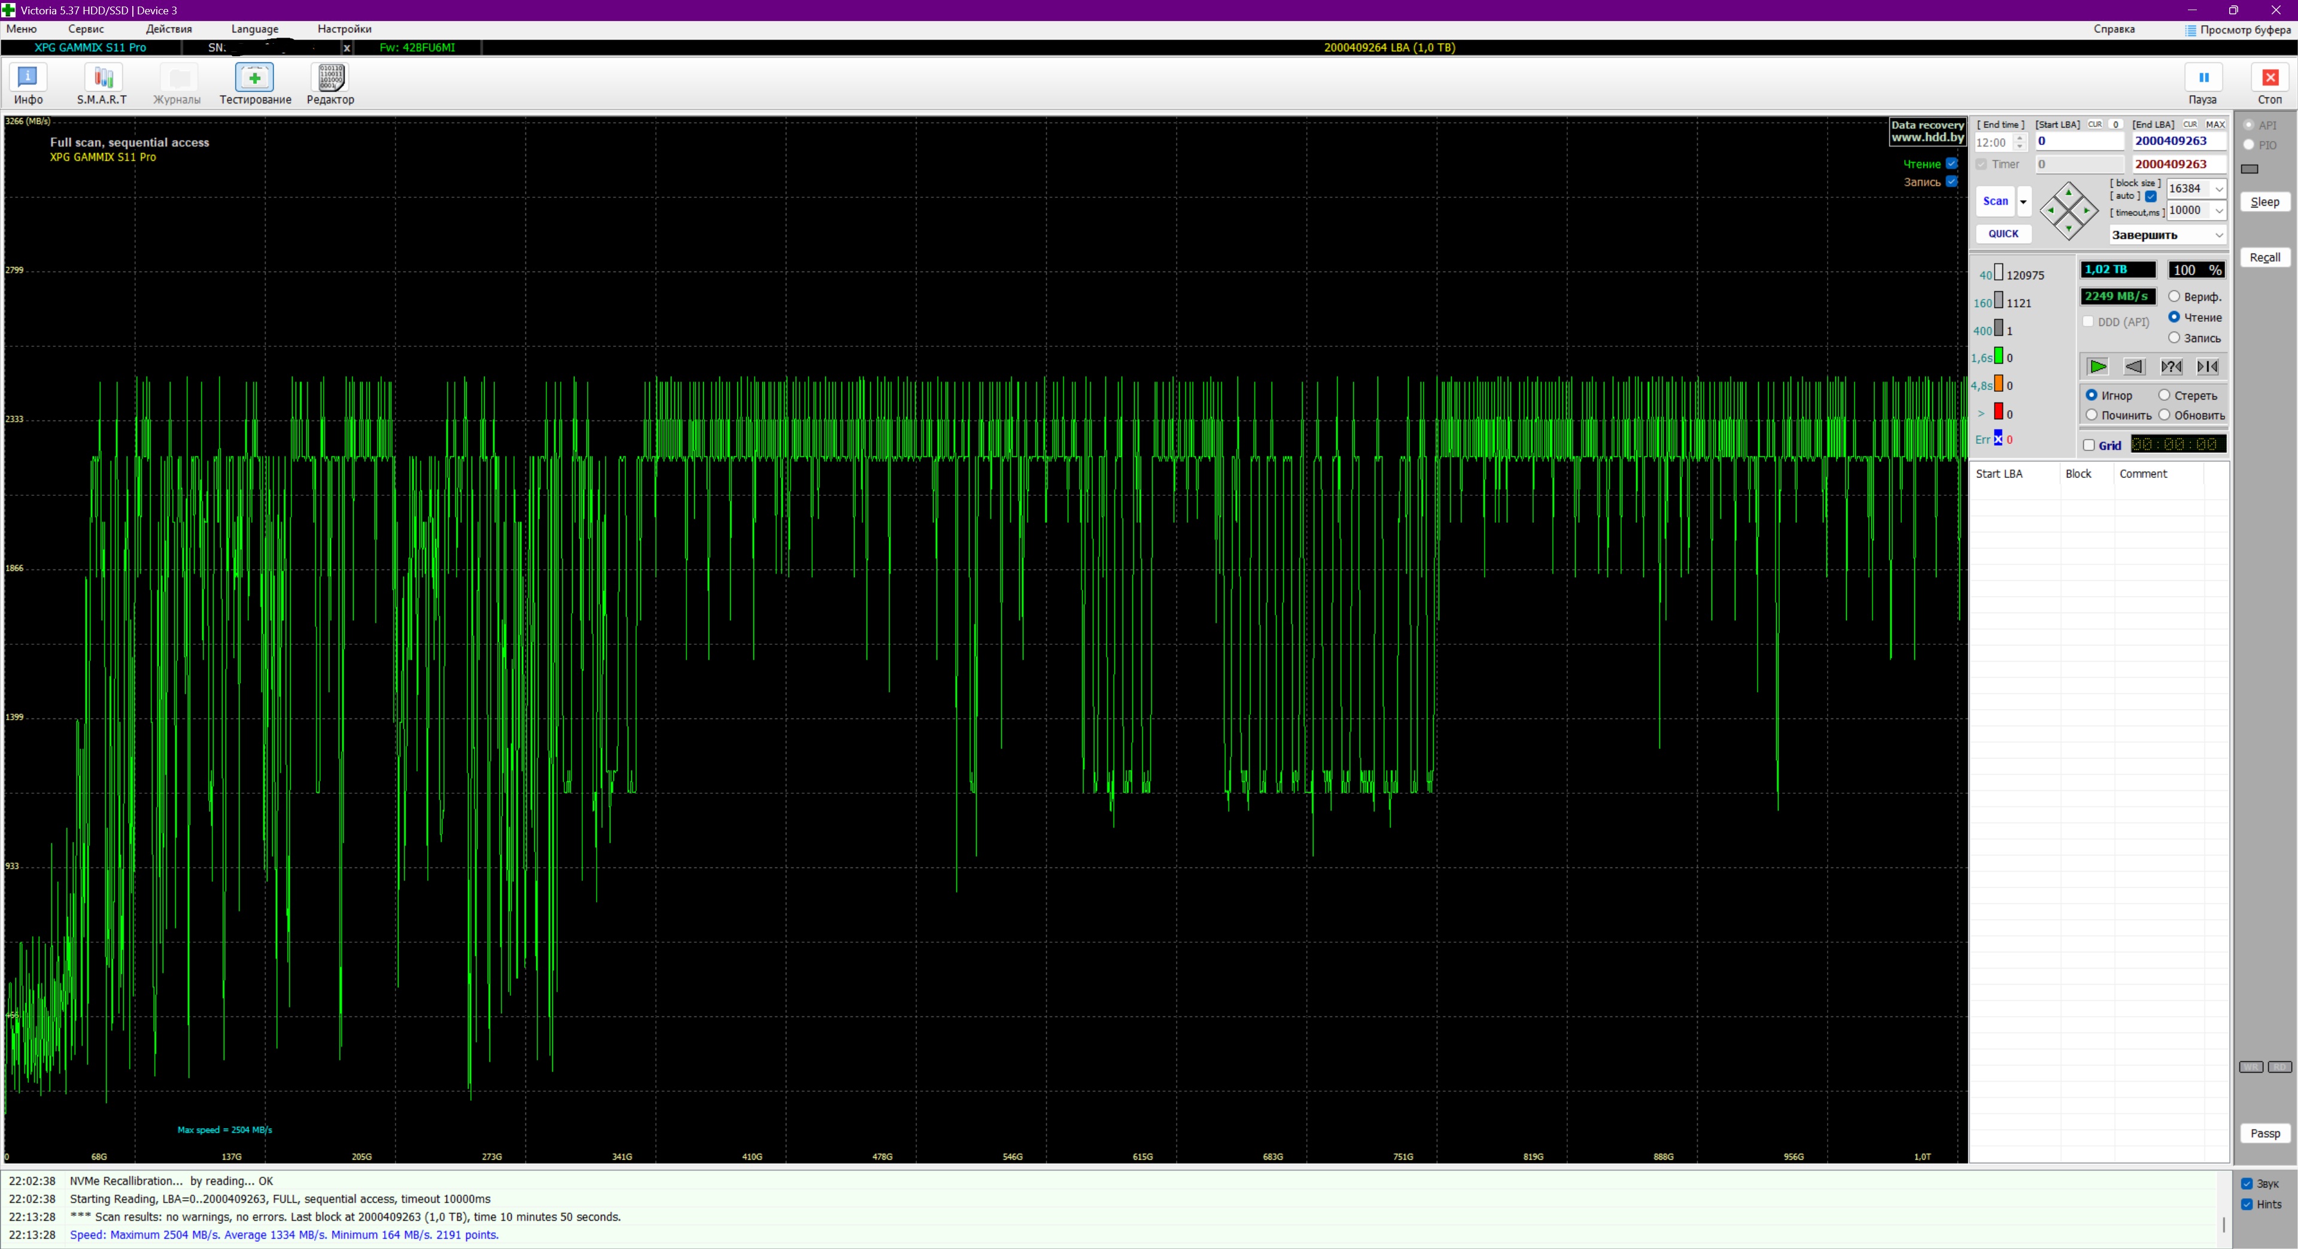Click the reverse scan direction arrow button
This screenshot has width=2298, height=1249.
(x=2134, y=367)
